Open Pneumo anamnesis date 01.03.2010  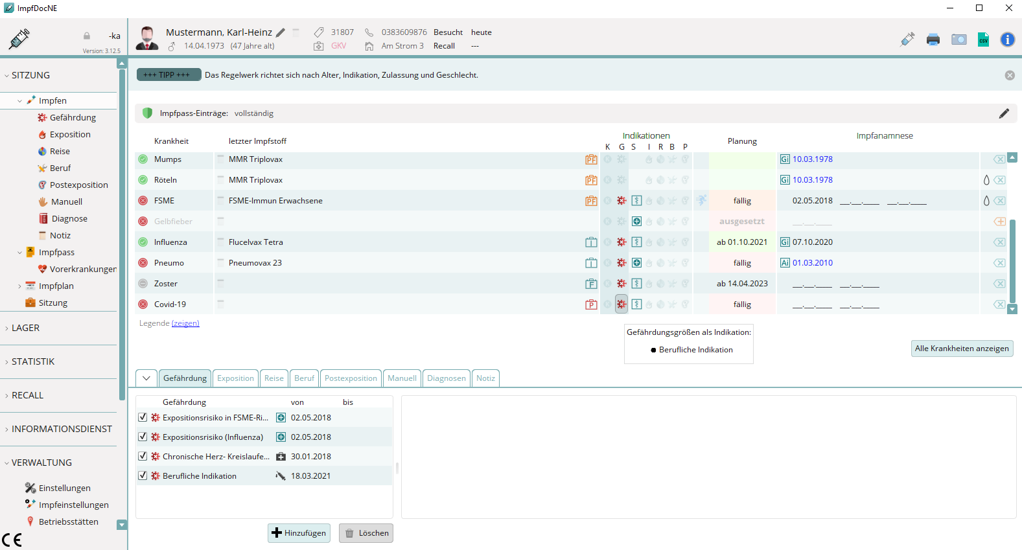[813, 263]
